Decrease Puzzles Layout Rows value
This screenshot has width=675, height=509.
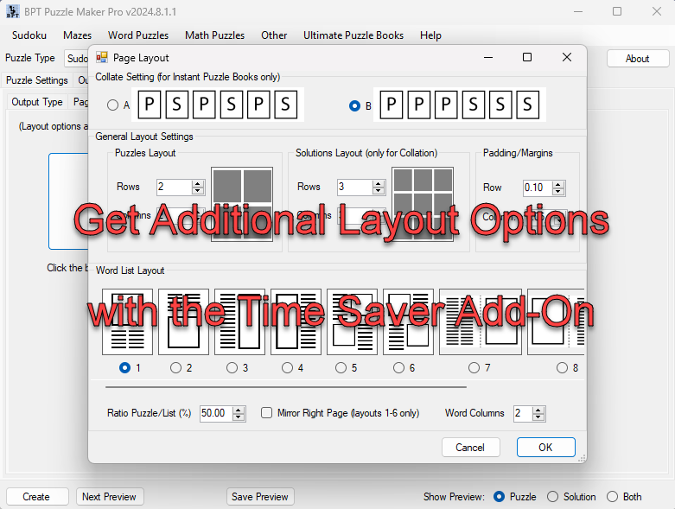(x=198, y=191)
